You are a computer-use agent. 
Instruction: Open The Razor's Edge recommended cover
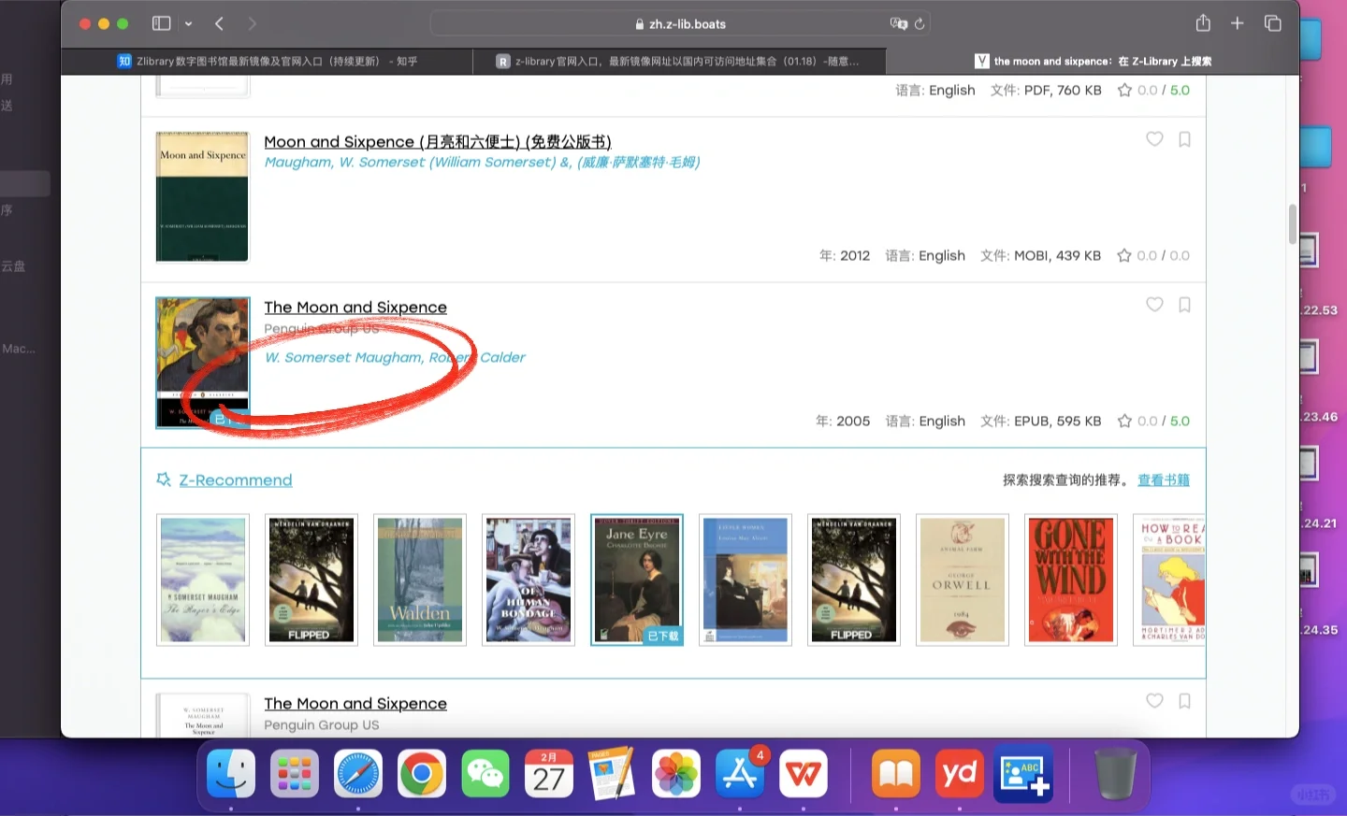(x=203, y=580)
